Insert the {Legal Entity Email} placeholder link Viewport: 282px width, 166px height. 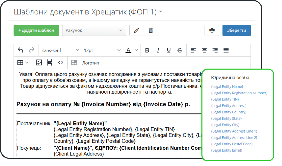pyautogui.click(x=226, y=150)
